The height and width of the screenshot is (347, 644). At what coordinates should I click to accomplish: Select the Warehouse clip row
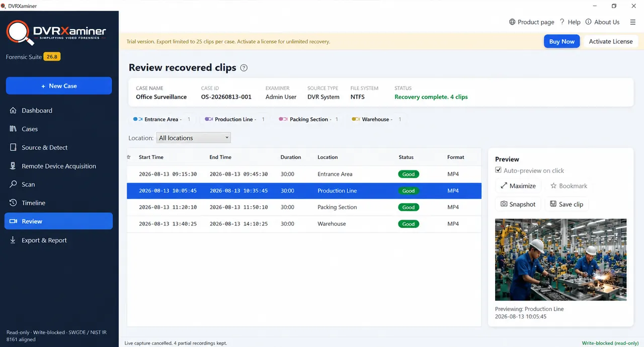[304, 224]
